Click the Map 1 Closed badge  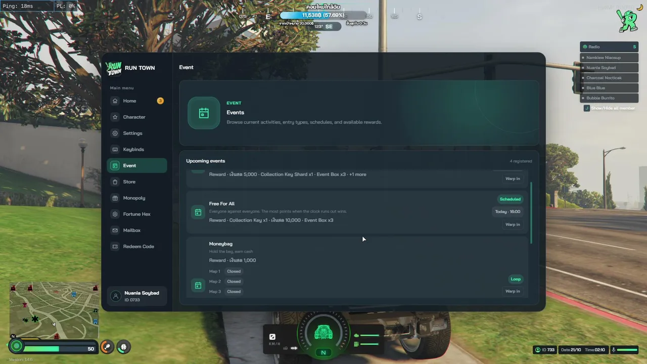[234, 271]
